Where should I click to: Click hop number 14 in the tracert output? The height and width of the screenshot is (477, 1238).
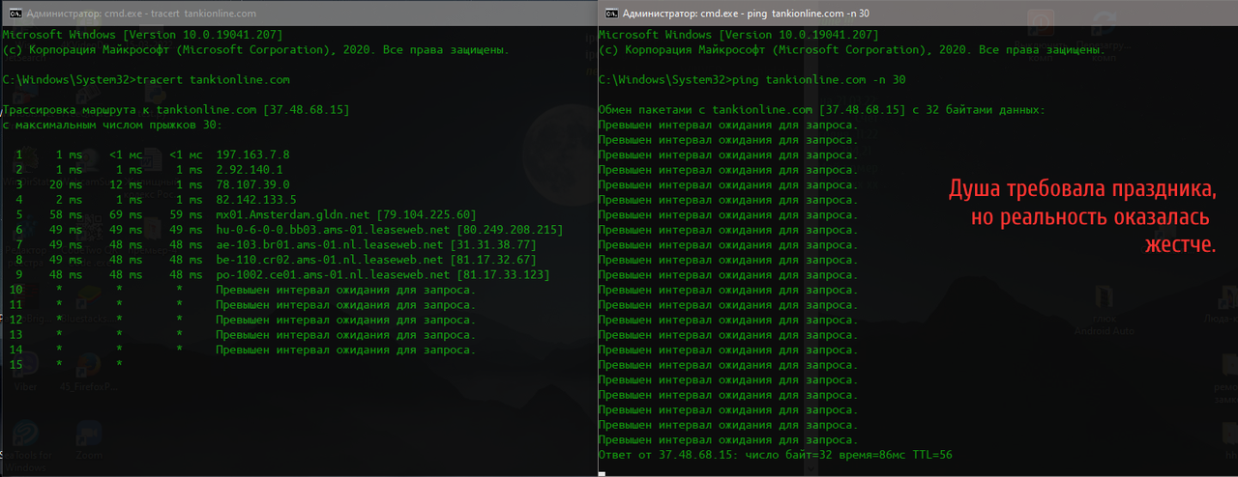(x=15, y=350)
